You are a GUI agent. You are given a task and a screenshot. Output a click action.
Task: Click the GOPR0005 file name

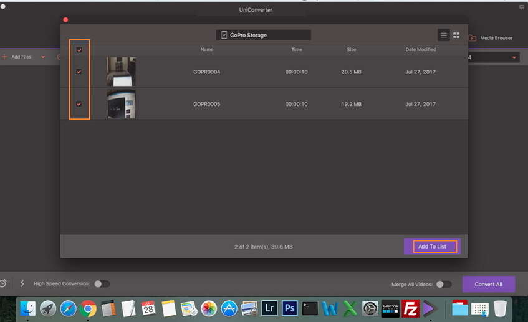(207, 104)
